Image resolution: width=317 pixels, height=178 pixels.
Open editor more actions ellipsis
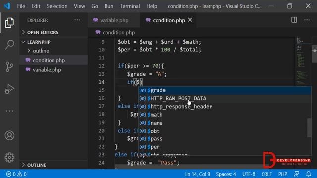[307, 20]
